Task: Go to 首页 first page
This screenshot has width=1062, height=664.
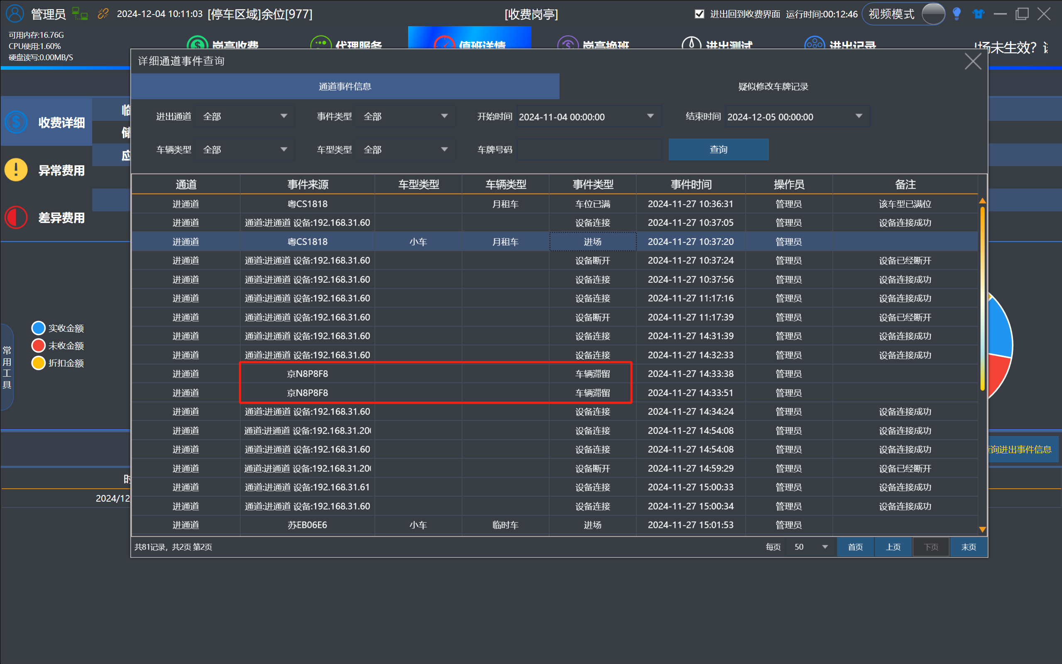Action: click(x=855, y=547)
